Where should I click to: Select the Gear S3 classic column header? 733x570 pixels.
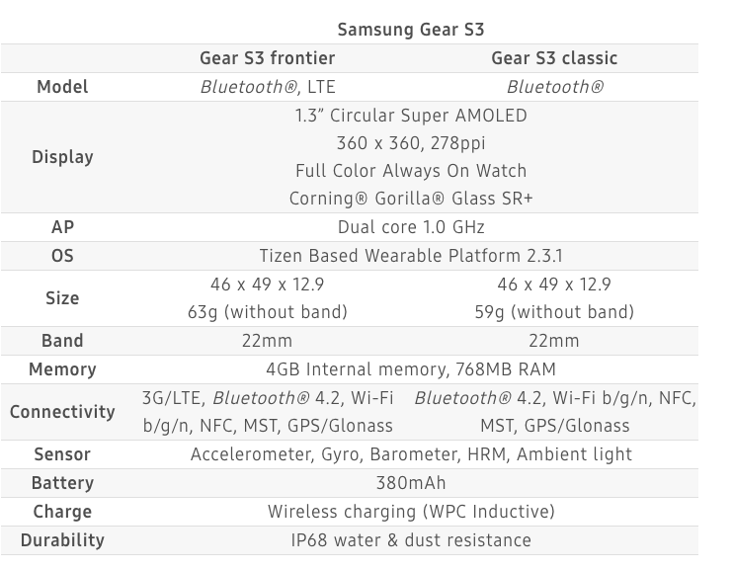pos(553,58)
